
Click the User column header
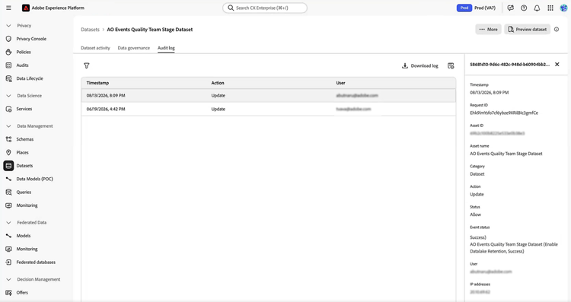340,83
